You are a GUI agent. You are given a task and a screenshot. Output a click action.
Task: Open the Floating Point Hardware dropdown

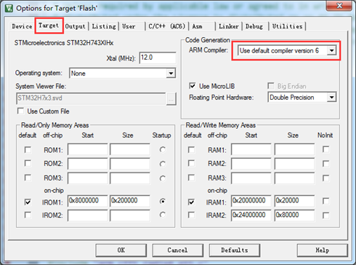click(331, 98)
